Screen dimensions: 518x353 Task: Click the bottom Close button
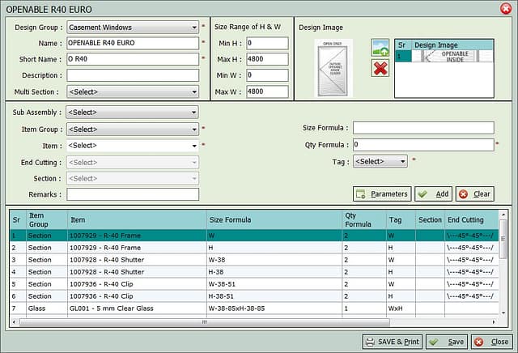click(x=491, y=342)
